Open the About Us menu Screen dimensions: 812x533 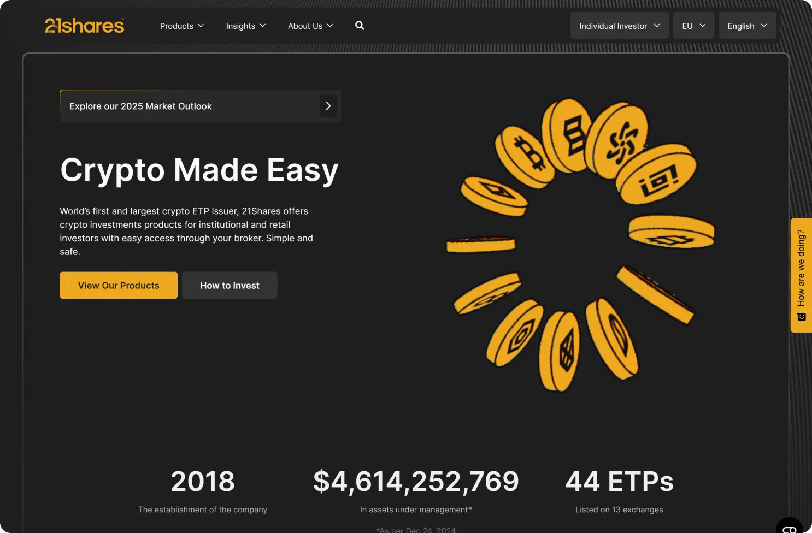click(x=310, y=26)
